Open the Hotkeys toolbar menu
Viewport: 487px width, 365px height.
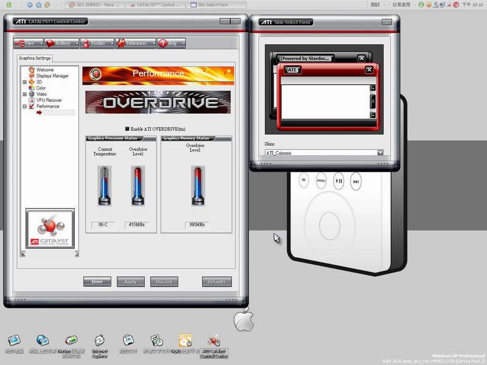[x=61, y=43]
